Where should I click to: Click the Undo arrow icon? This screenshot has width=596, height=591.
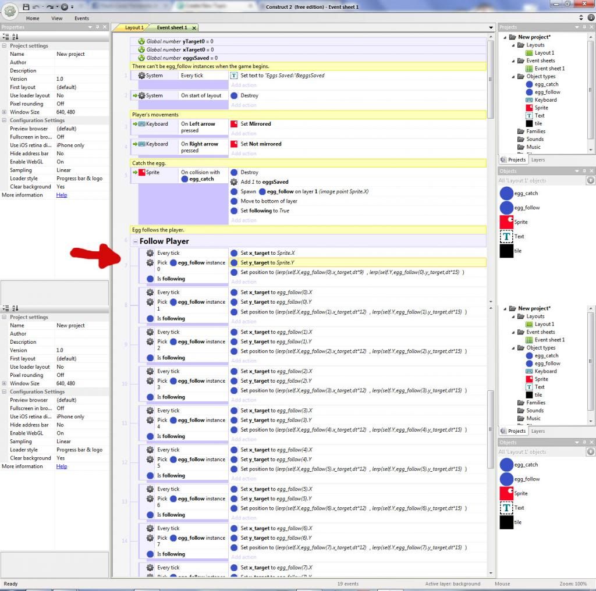pos(36,7)
